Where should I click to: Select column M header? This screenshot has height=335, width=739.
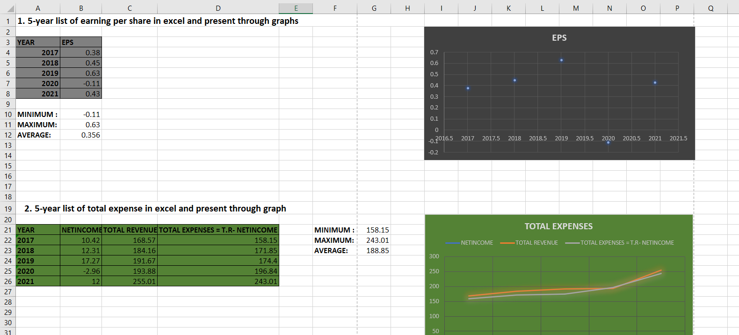[576, 8]
